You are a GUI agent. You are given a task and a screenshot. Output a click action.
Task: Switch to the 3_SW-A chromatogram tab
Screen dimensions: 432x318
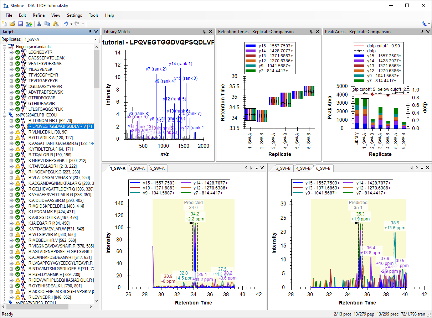pos(137,168)
